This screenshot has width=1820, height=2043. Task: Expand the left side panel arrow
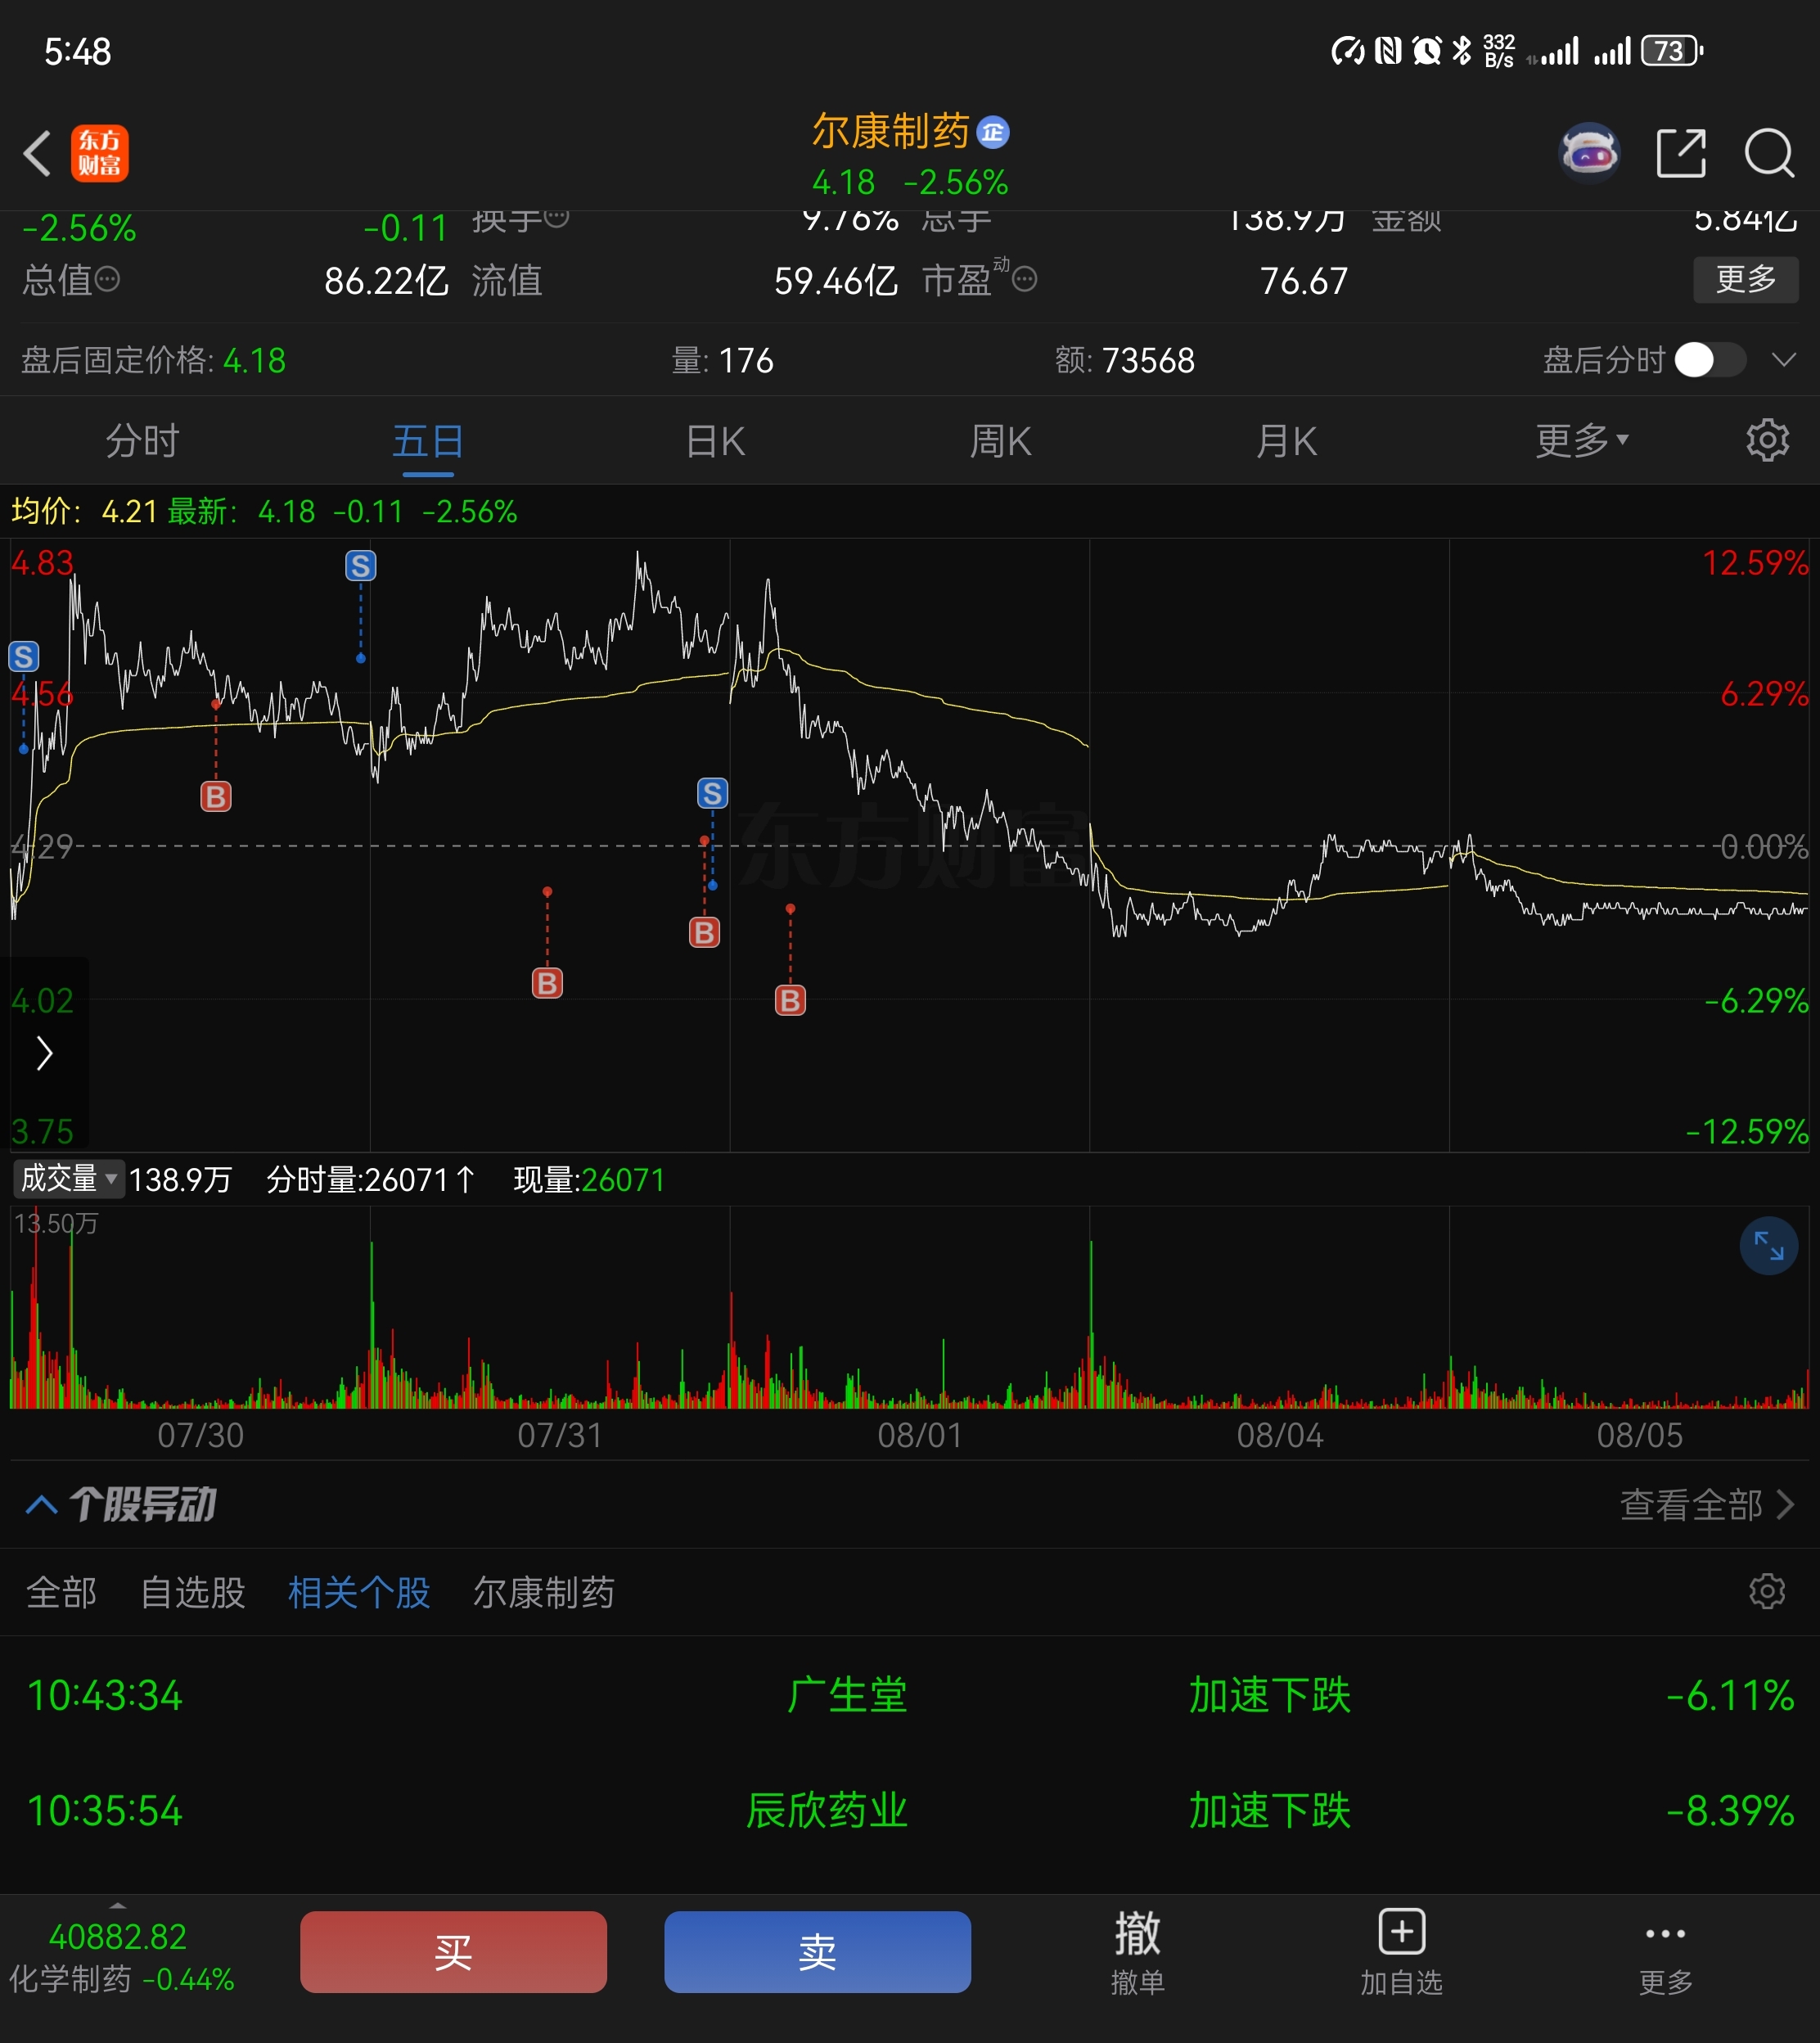44,1053
